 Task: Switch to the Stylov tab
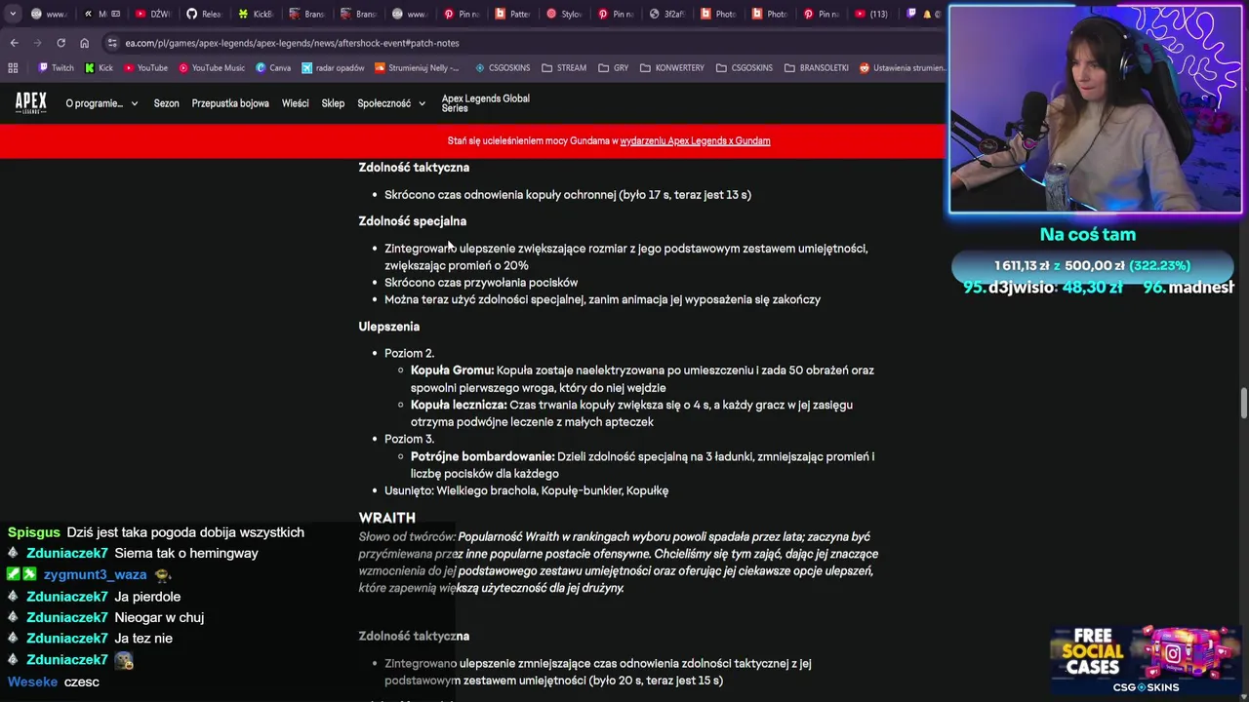pos(564,14)
